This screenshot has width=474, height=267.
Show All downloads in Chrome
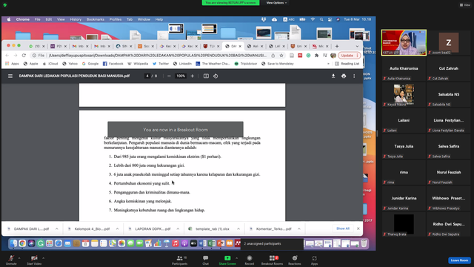click(x=343, y=228)
